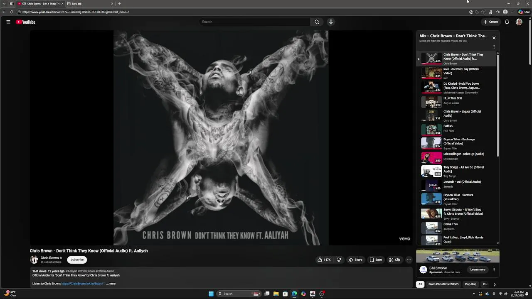Open a new browser tab with plus
Image resolution: width=532 pixels, height=299 pixels.
(x=119, y=4)
